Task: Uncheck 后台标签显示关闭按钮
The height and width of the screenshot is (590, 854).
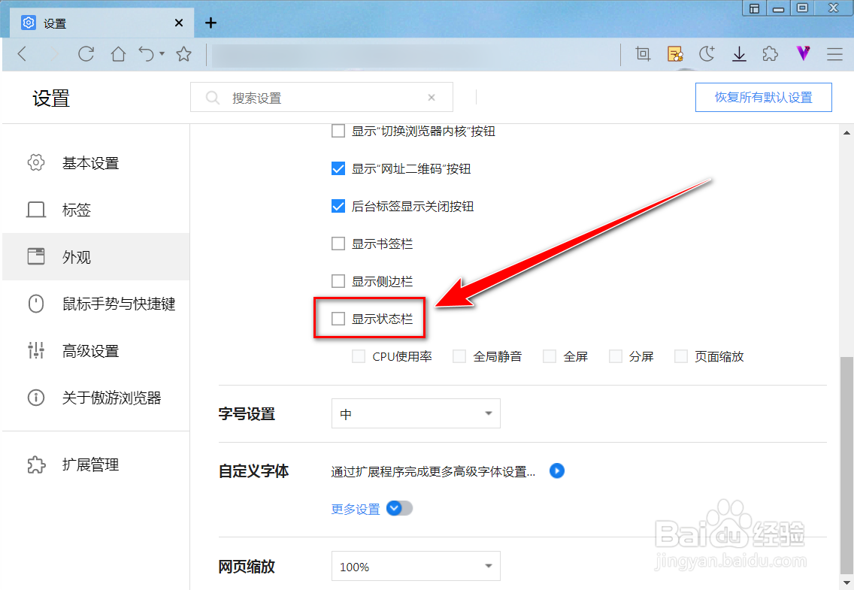Action: (x=338, y=205)
